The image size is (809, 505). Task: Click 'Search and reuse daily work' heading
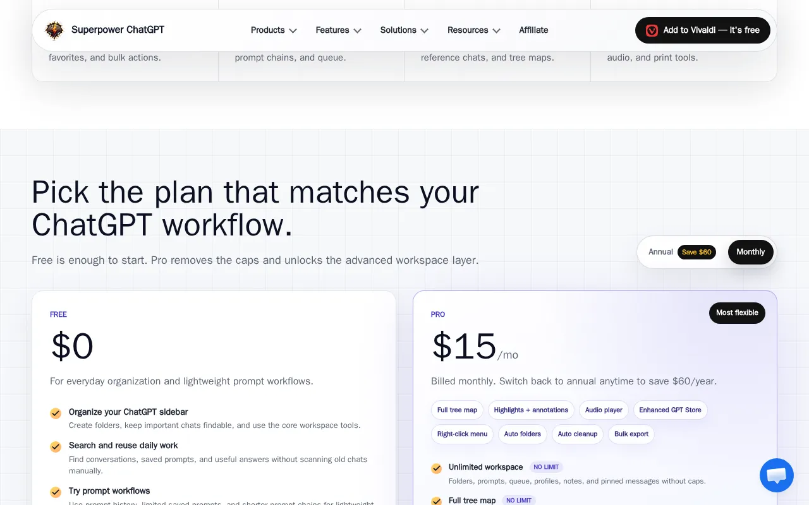(x=123, y=445)
